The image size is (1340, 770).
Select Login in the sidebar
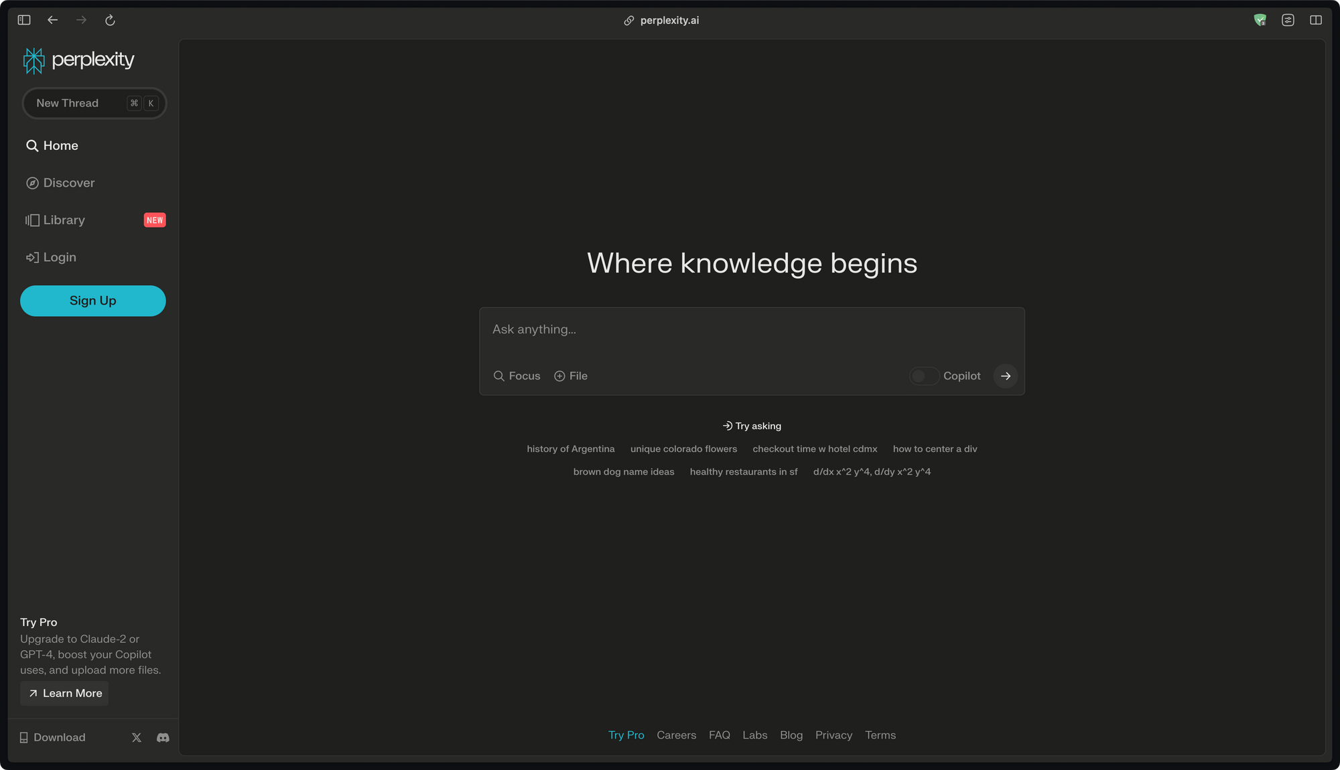(x=51, y=258)
